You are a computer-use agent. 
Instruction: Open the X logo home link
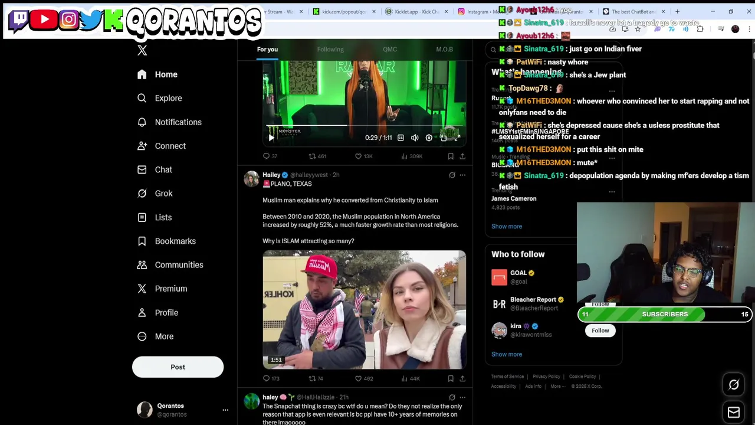[x=142, y=51]
